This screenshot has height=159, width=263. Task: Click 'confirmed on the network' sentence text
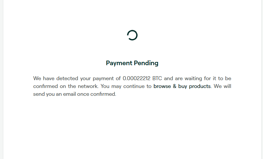pos(66,86)
